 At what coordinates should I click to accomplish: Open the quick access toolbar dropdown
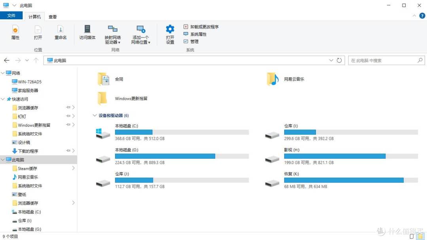pyautogui.click(x=15, y=5)
